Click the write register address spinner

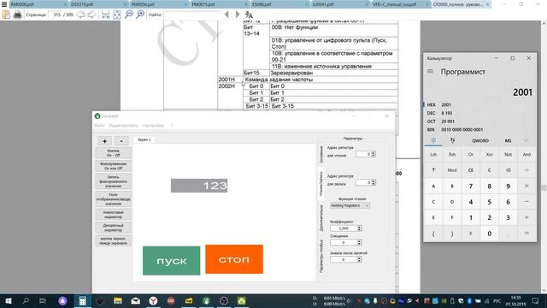point(366,182)
